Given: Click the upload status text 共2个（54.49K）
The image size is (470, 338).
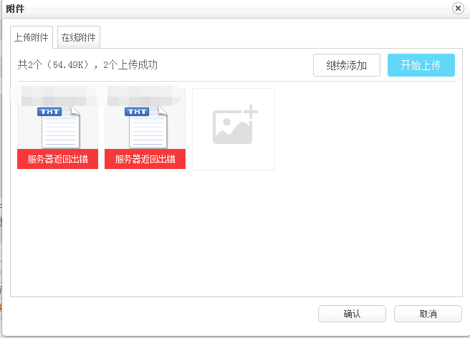Looking at the screenshot, I should [53, 64].
